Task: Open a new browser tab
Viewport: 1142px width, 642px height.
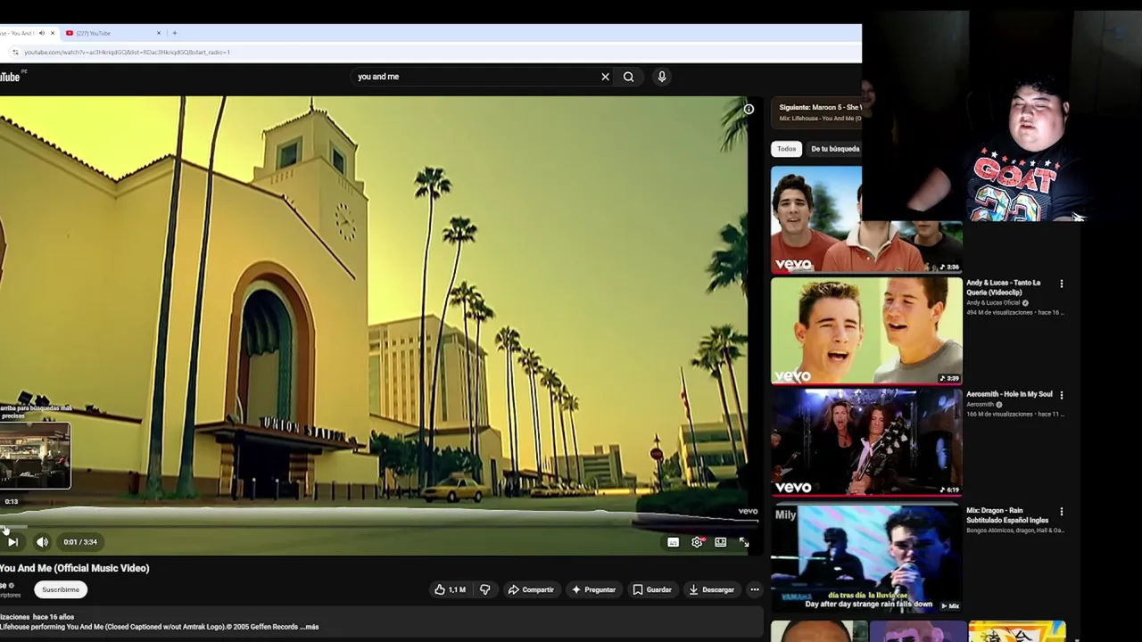Action: point(174,33)
